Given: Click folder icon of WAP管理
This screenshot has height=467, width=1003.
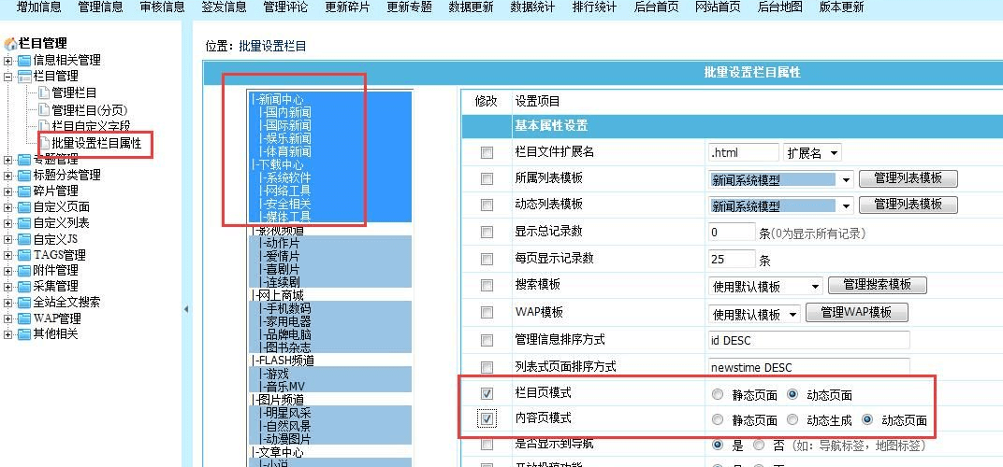Looking at the screenshot, I should coord(24,318).
